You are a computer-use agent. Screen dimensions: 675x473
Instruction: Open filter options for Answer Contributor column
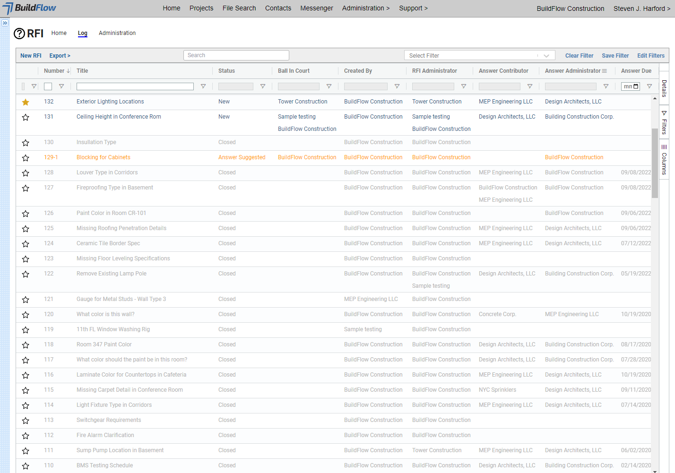point(530,86)
